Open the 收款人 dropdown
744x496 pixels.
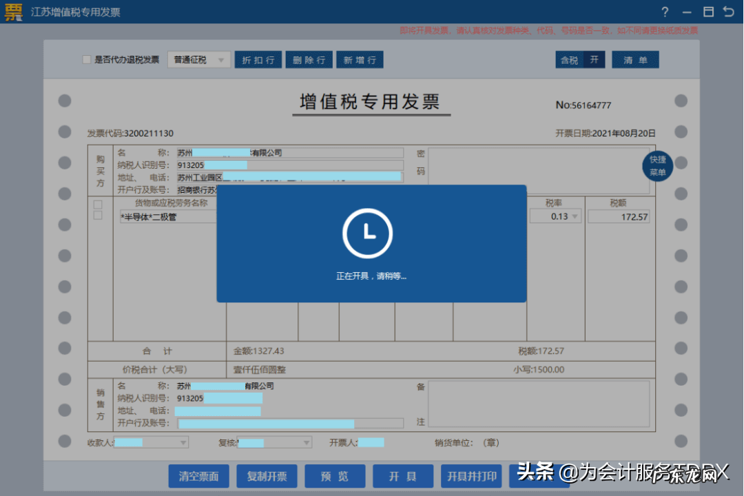[x=183, y=442]
